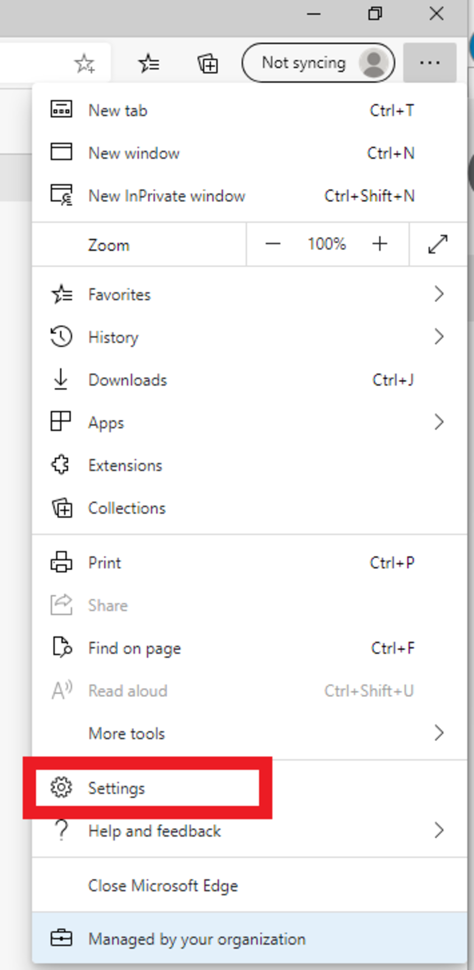Image resolution: width=474 pixels, height=970 pixels.
Task: Open a New InPrivate window
Action: (167, 196)
